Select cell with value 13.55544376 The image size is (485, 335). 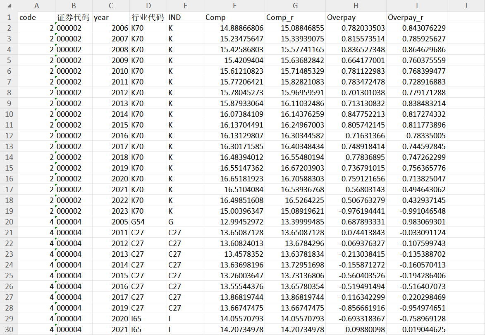tap(234, 287)
